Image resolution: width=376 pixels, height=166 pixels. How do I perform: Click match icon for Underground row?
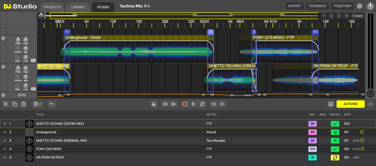pos(335,132)
